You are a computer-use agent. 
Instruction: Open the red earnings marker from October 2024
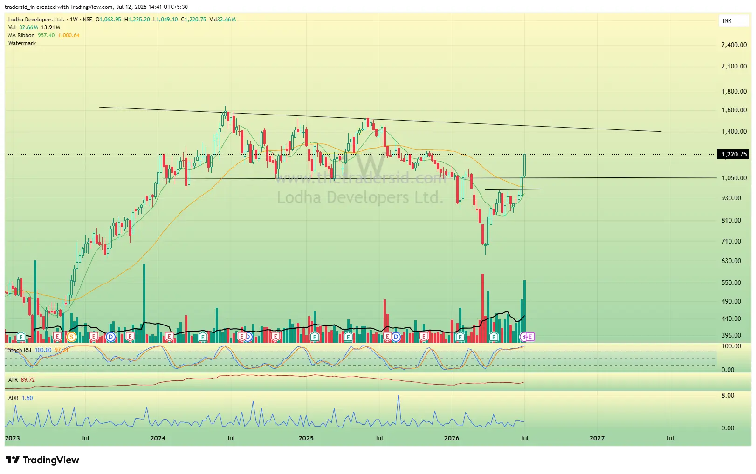click(275, 336)
